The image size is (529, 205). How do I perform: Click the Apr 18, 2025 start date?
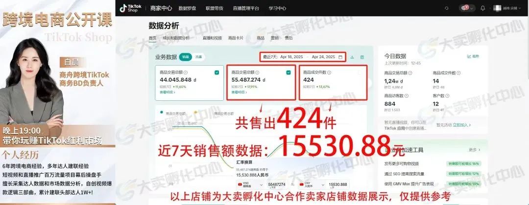[291, 57]
